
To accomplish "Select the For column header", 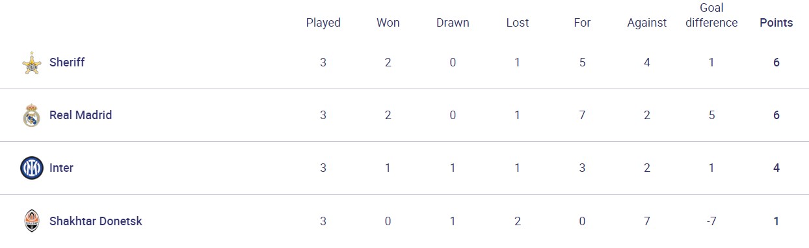I will pos(582,23).
